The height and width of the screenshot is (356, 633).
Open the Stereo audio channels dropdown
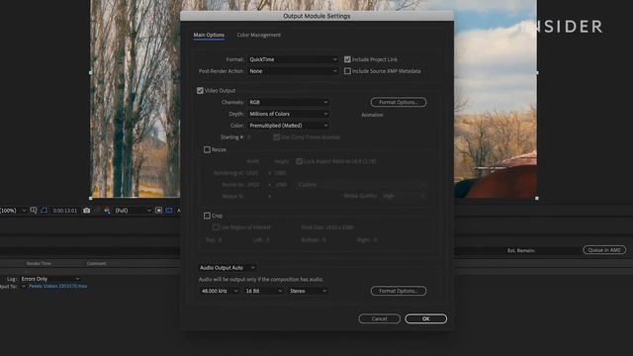(308, 291)
